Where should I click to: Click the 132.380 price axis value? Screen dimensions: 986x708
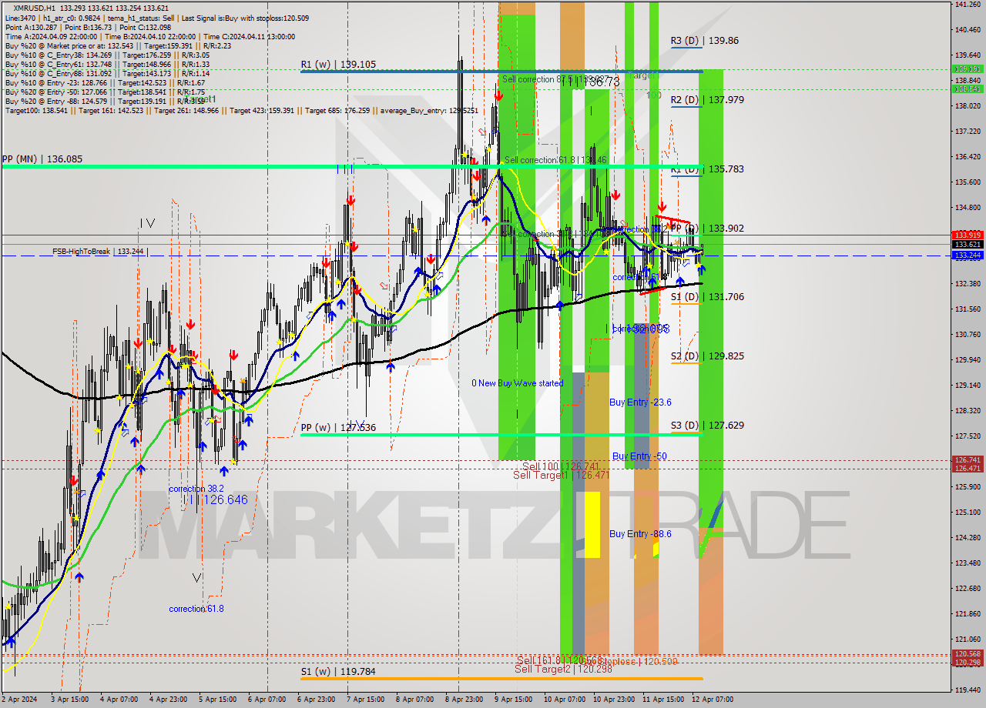(968, 284)
